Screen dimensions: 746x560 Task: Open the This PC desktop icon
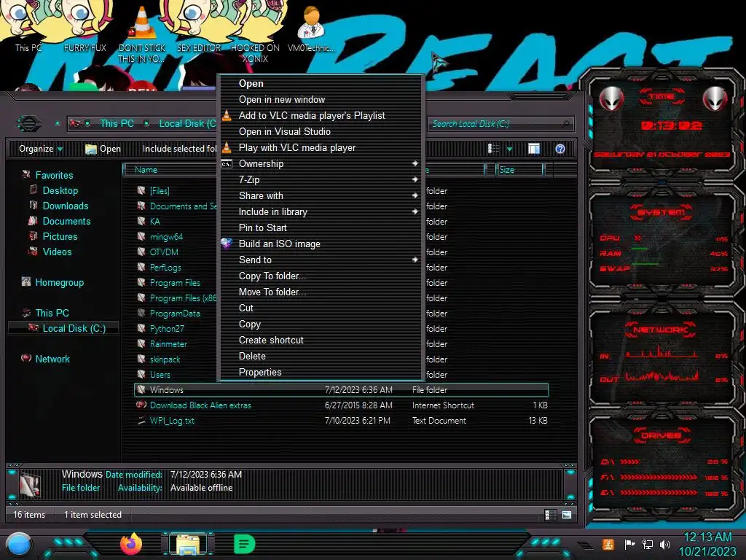28,26
